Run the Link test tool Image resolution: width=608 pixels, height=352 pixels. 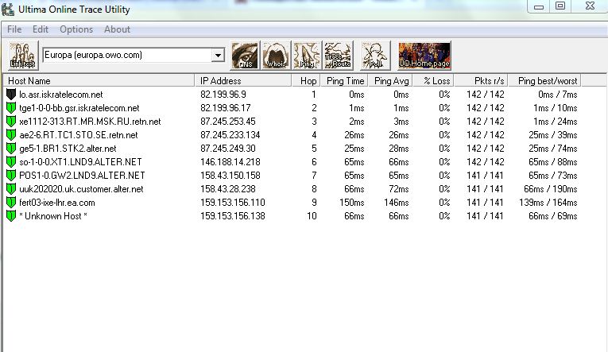pos(23,56)
